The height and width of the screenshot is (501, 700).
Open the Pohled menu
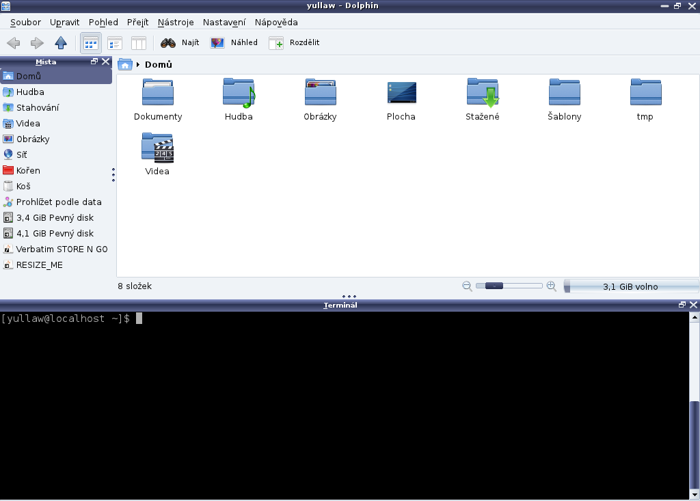click(x=103, y=22)
